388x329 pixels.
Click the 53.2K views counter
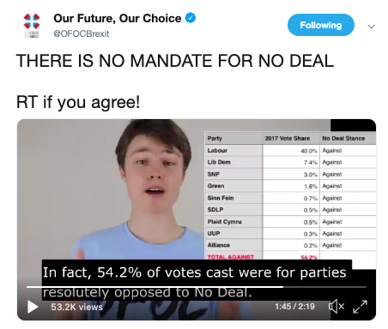click(x=76, y=307)
